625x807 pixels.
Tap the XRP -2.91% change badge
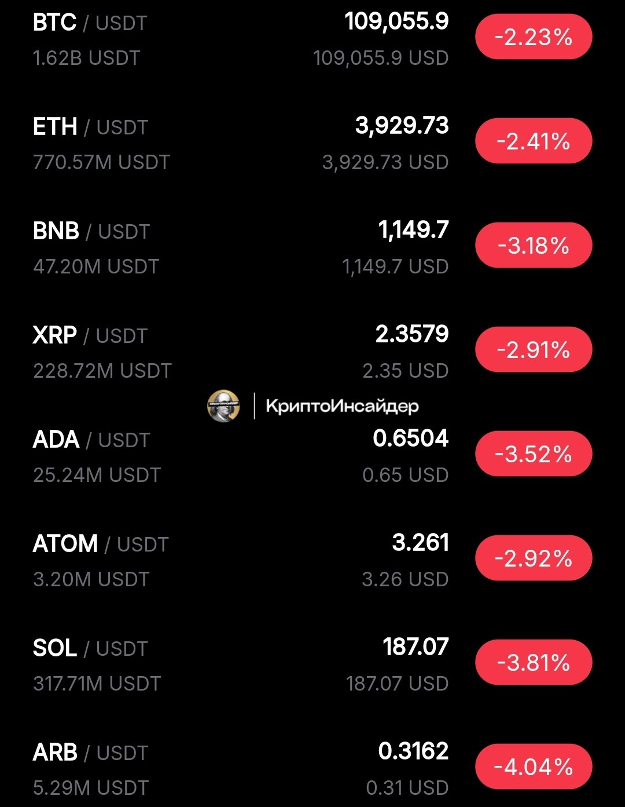533,350
